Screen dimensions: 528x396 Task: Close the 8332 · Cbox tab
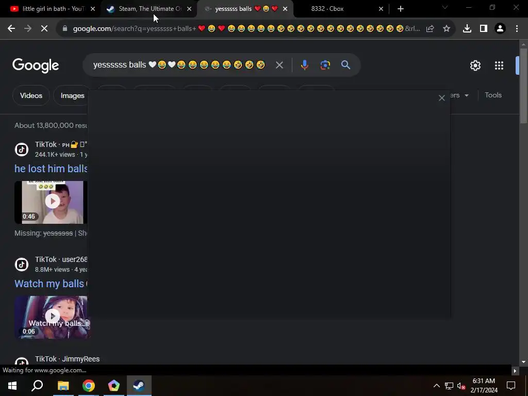click(381, 9)
